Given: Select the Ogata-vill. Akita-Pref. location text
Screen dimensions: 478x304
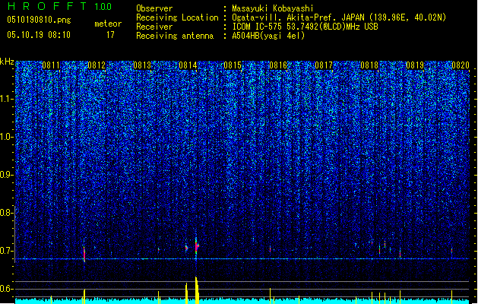Looking at the screenshot, I should coord(339,17).
